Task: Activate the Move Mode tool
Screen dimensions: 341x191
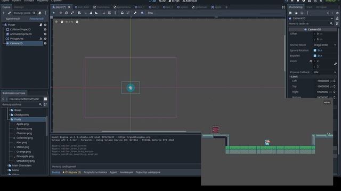Action: pyautogui.click(x=61, y=13)
